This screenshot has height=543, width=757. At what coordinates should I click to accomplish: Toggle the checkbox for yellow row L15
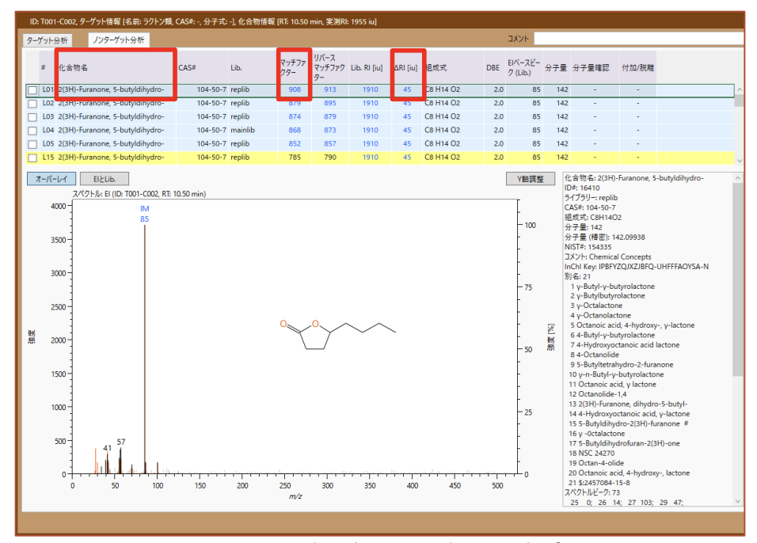pyautogui.click(x=32, y=158)
